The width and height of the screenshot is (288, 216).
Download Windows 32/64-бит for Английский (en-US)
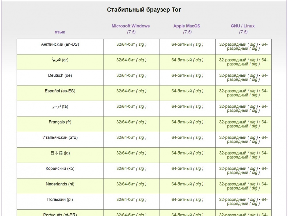point(126,44)
